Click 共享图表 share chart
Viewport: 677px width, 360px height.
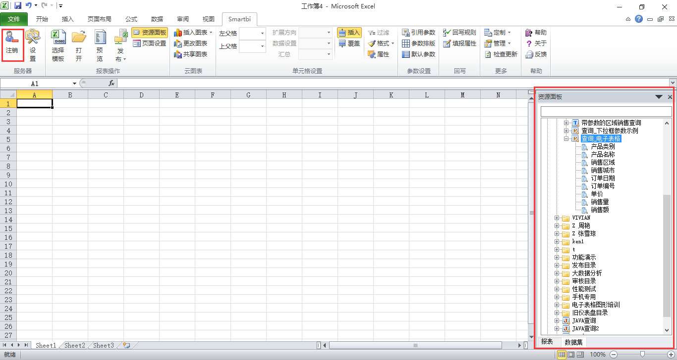pyautogui.click(x=191, y=54)
